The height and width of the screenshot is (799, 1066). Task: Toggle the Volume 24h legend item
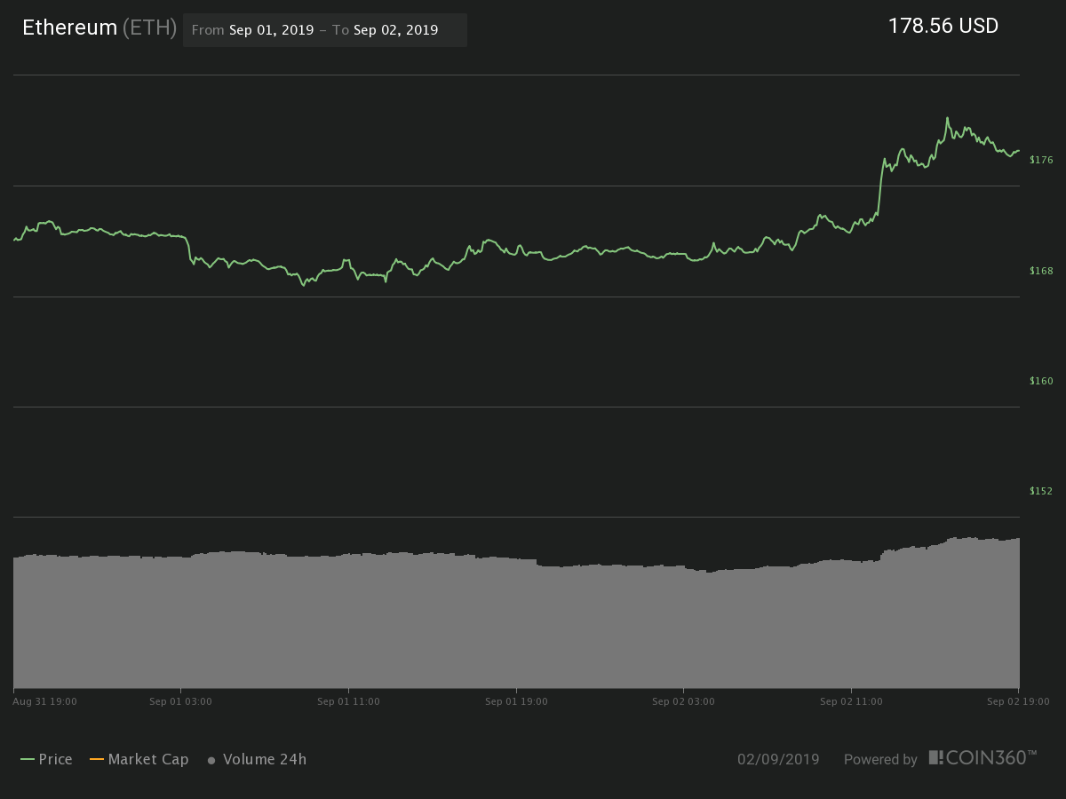257,759
